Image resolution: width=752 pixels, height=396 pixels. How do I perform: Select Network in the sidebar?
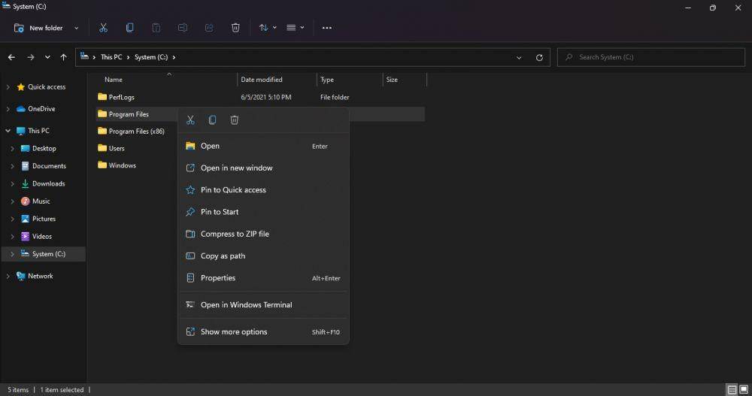(41, 276)
